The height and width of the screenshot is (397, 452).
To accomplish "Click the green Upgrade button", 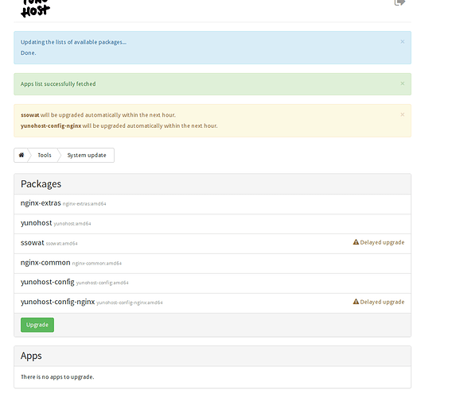I will coord(37,325).
